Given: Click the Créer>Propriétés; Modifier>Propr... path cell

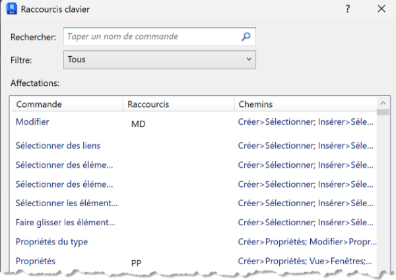Looking at the screenshot, I should (x=307, y=242).
